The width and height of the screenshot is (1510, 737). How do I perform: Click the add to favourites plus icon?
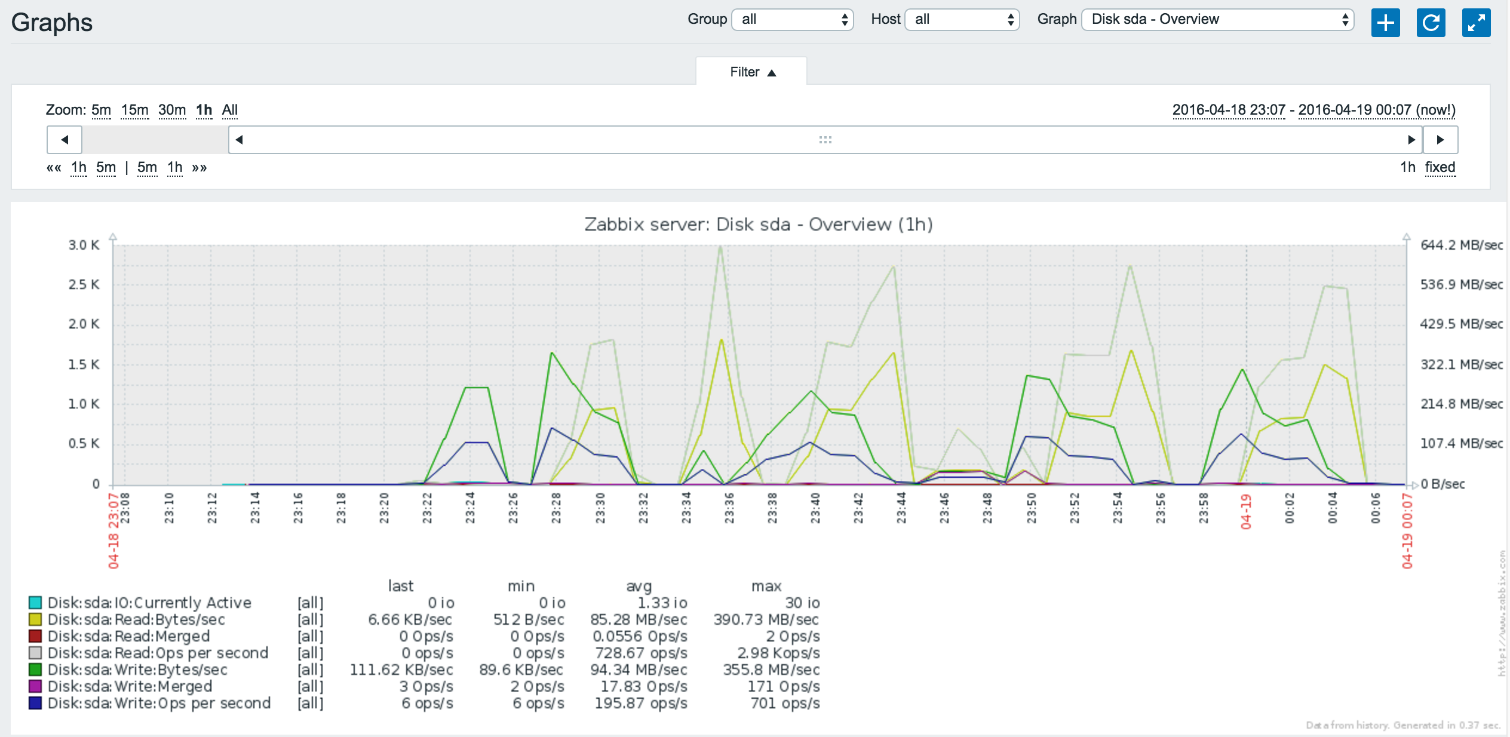1385,23
